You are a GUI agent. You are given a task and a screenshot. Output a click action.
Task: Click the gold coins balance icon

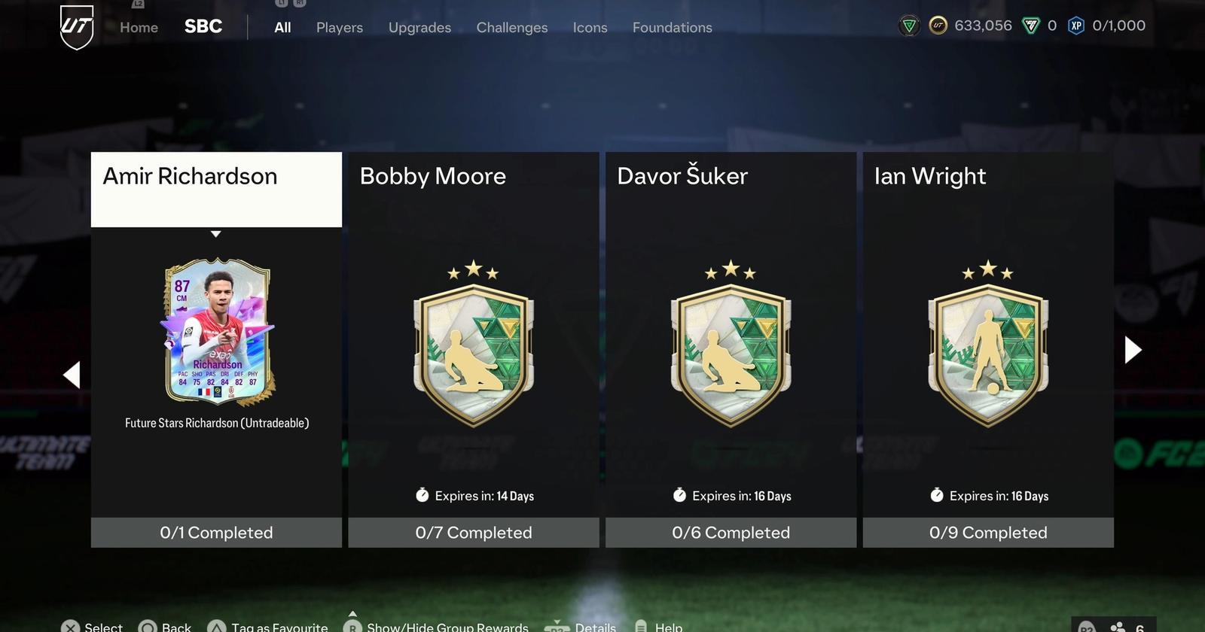[x=938, y=26]
